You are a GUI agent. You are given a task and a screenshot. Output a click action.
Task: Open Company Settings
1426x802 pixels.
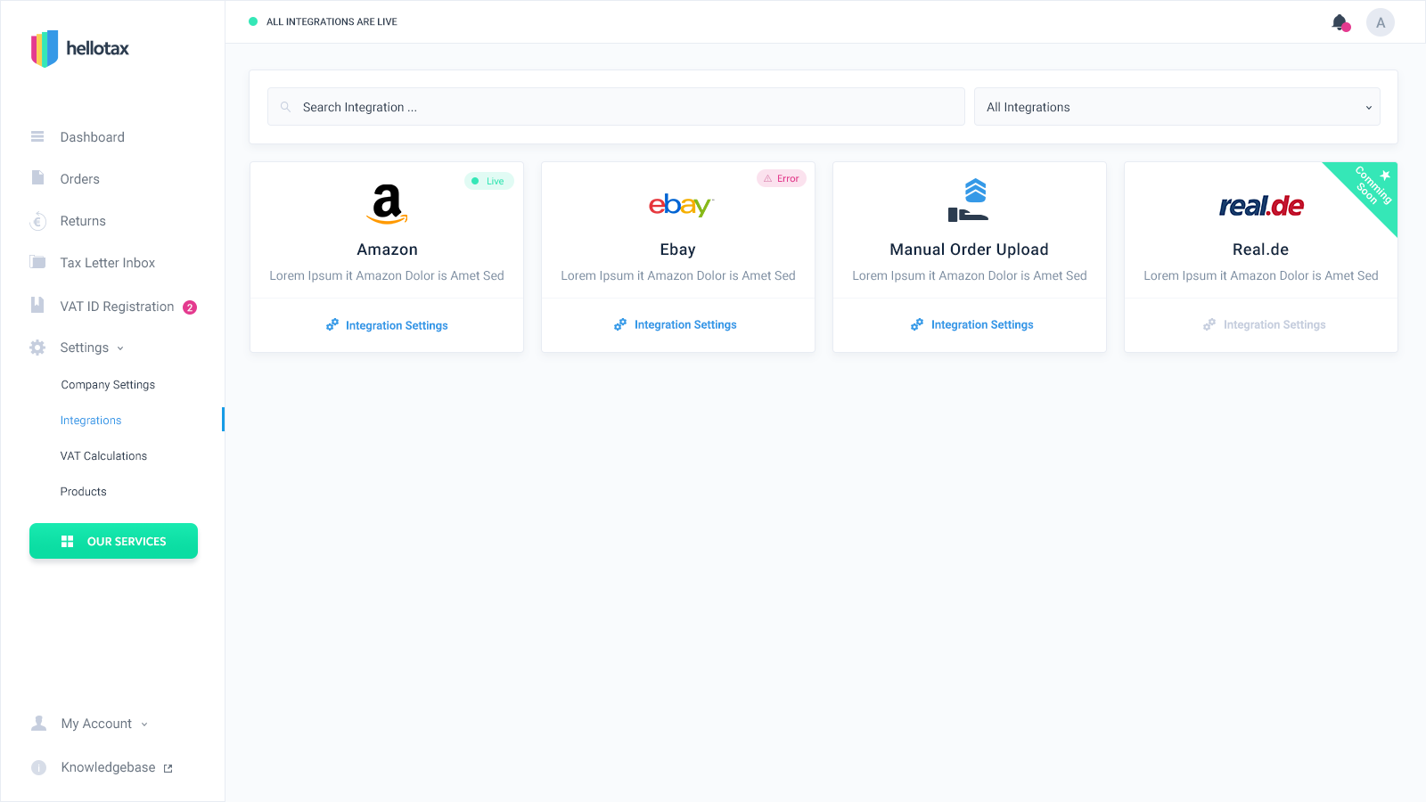(x=108, y=385)
